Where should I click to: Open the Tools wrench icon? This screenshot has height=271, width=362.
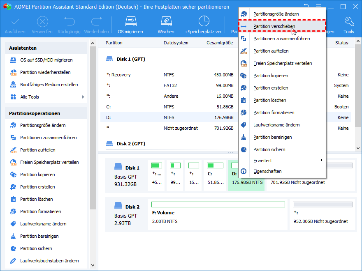pos(348,22)
